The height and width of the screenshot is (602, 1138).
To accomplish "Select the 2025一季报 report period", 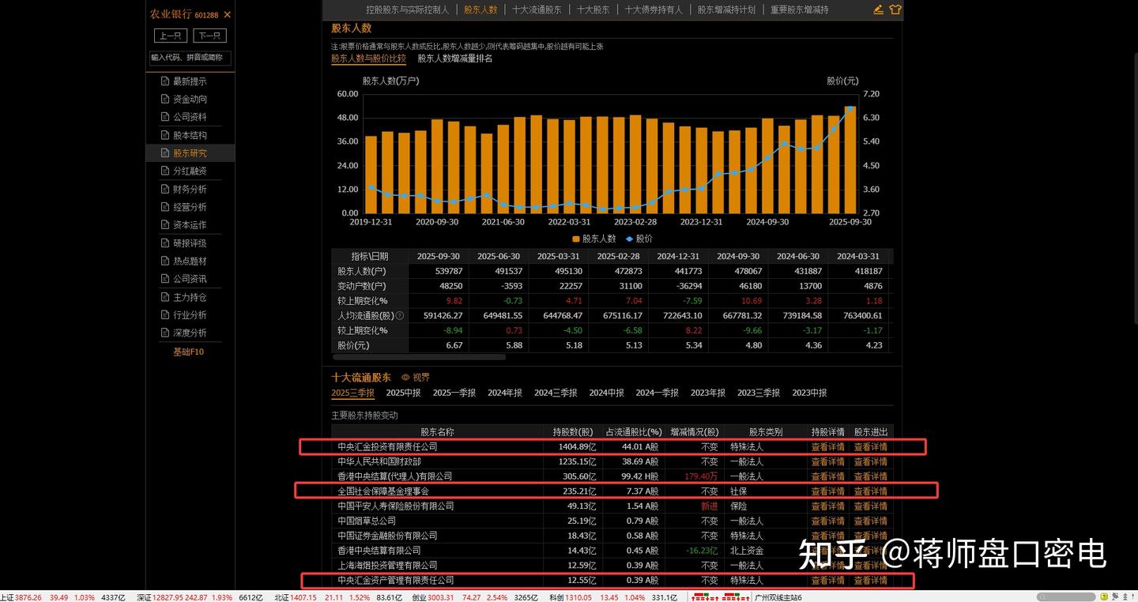I will point(454,393).
